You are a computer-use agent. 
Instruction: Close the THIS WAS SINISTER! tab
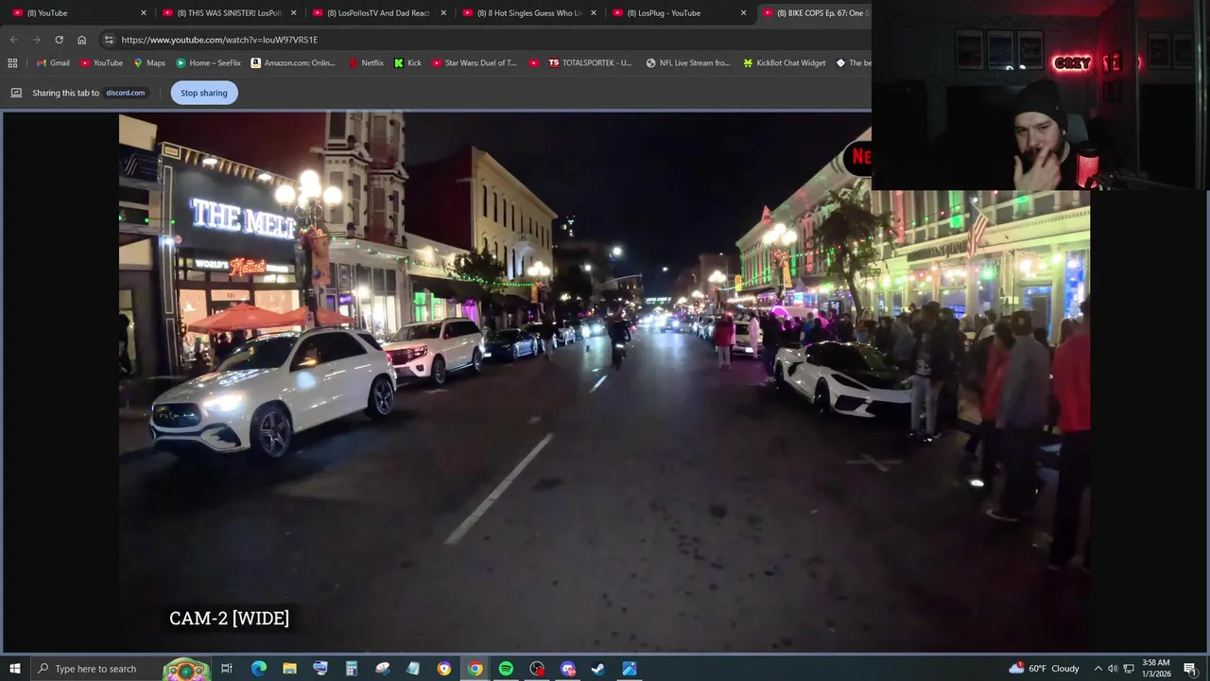click(x=293, y=13)
